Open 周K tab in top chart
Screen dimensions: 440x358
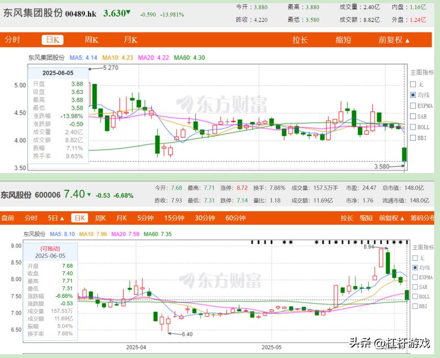(92, 40)
